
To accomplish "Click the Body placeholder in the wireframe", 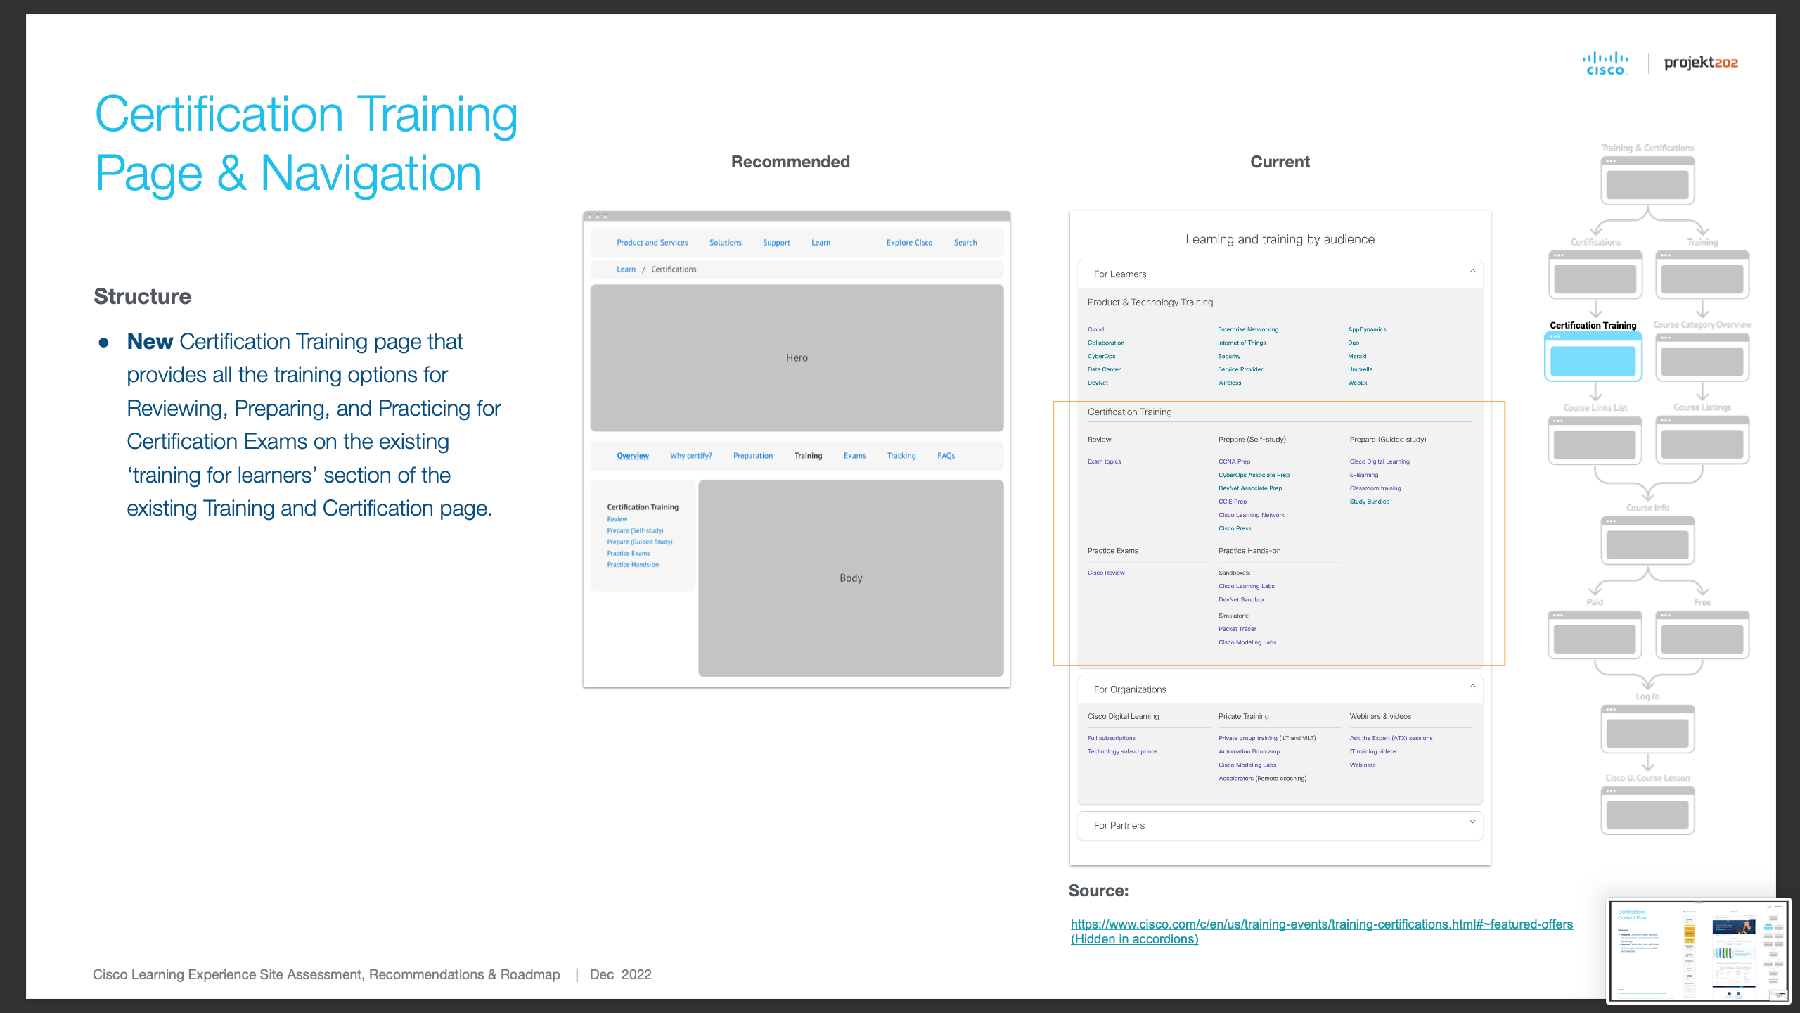I will pos(851,578).
